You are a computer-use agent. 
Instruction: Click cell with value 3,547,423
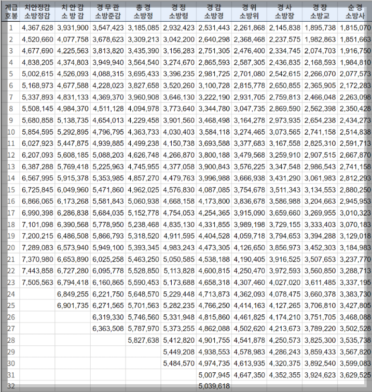108,28
